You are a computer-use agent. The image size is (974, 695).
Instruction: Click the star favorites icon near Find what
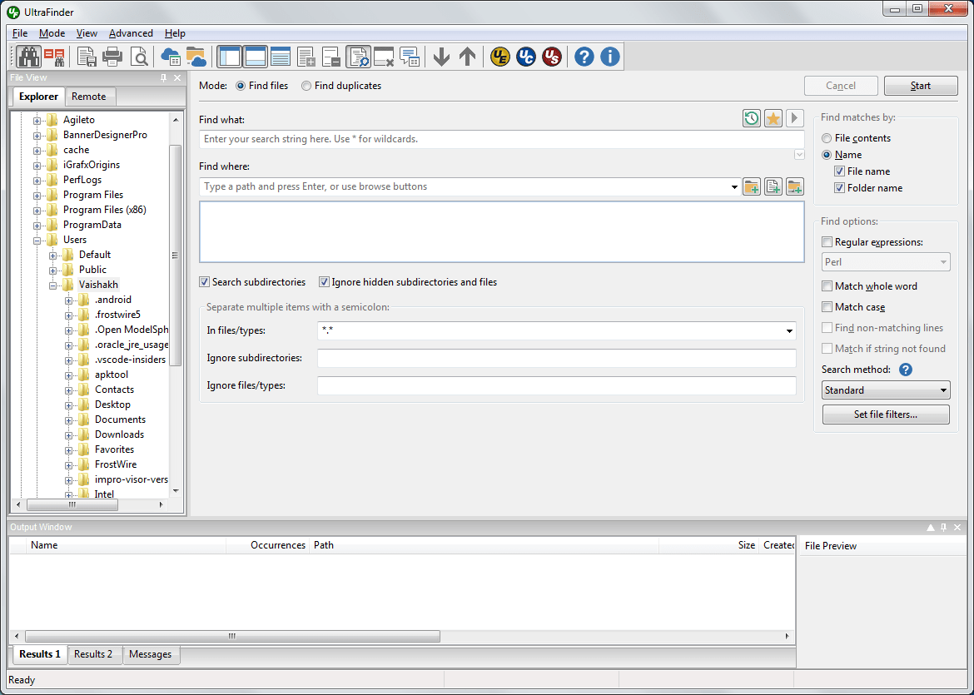pos(773,118)
